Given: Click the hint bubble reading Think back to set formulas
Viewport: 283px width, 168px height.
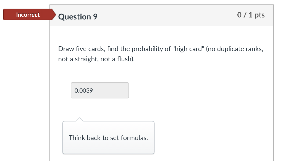Looking at the screenshot, I should coord(108,138).
